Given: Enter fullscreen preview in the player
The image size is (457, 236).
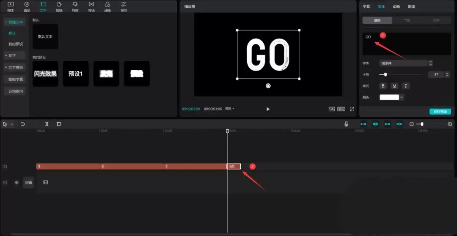Looking at the screenshot, I should tap(352, 109).
